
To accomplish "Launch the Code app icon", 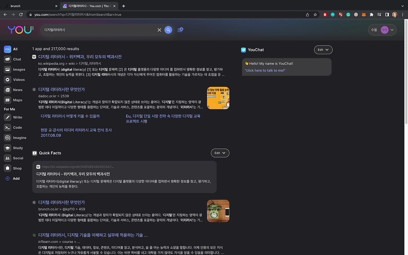I will click(x=7, y=127).
